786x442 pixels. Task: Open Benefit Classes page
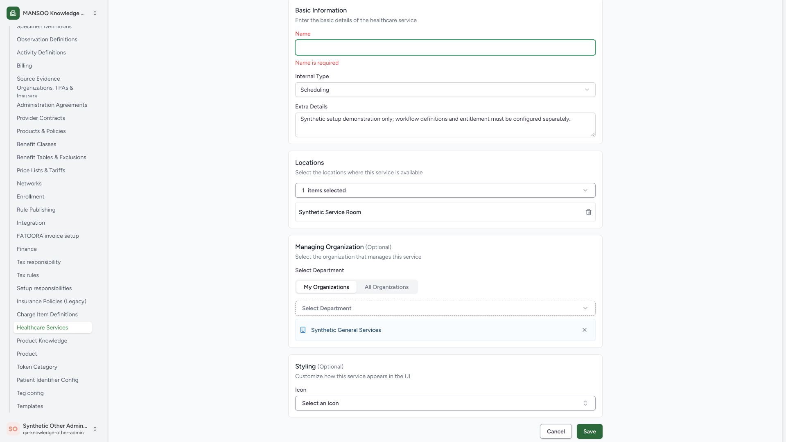point(52,144)
